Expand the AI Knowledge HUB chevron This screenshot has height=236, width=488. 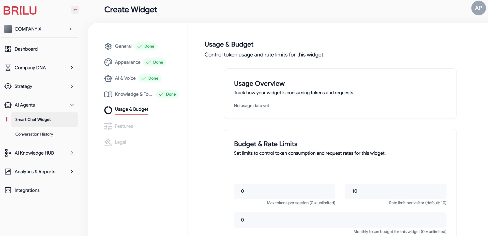click(x=72, y=153)
